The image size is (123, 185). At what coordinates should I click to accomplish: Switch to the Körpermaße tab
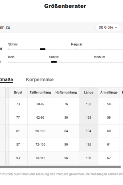click(x=40, y=80)
